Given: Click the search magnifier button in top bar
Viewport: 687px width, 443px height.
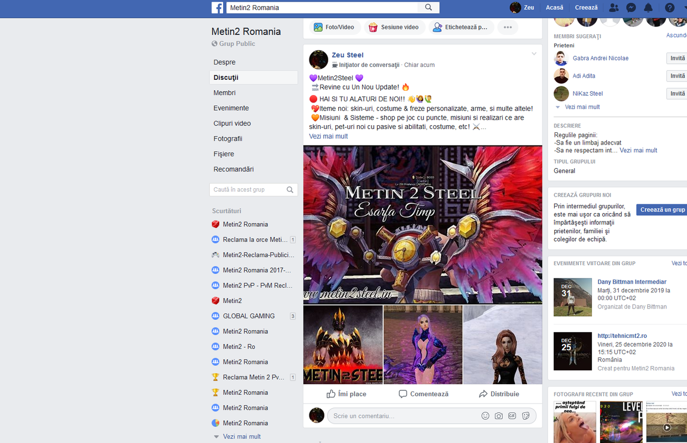Looking at the screenshot, I should [428, 8].
